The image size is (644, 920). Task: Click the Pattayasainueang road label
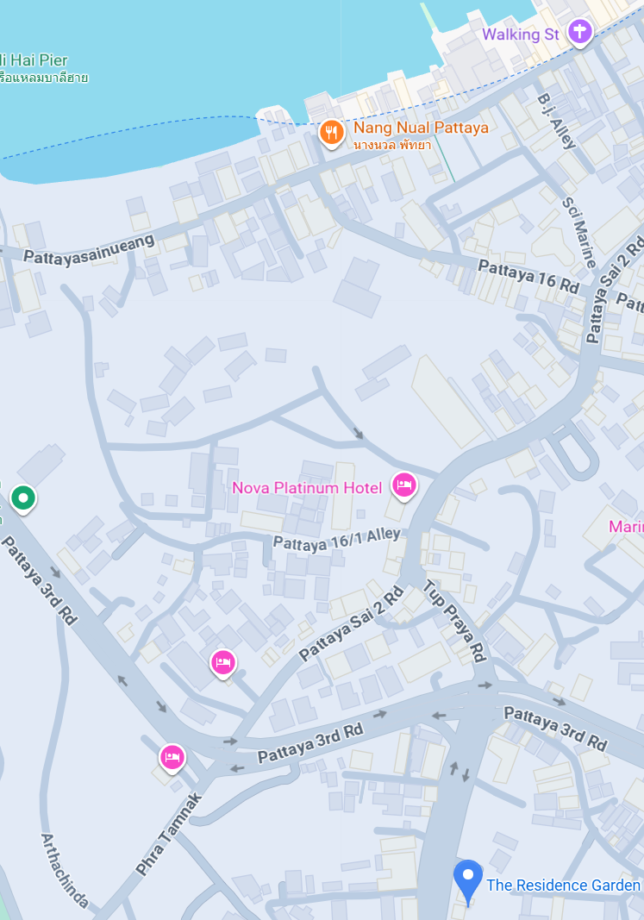[89, 251]
